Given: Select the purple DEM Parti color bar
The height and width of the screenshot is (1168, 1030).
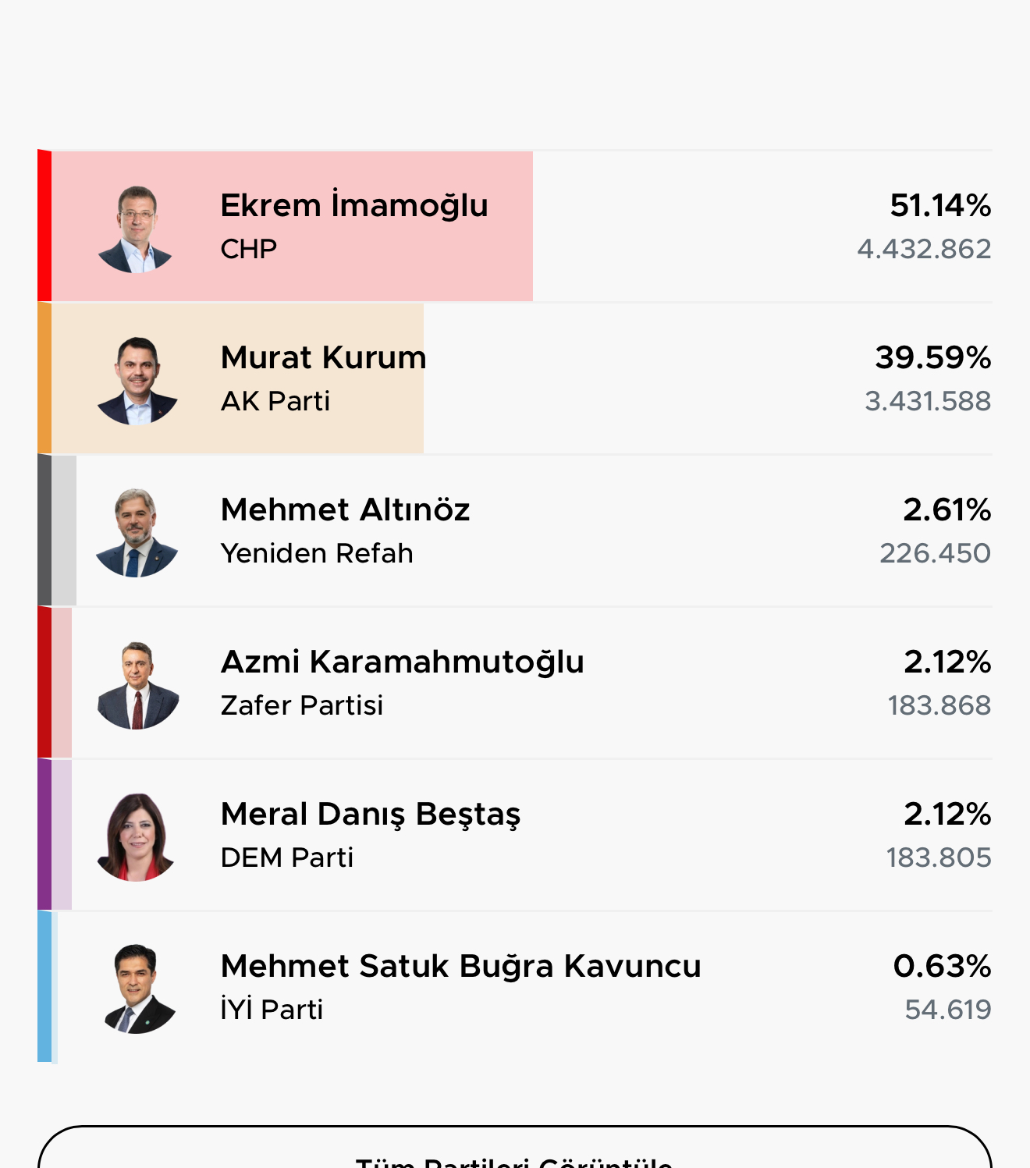Looking at the screenshot, I should click(44, 834).
